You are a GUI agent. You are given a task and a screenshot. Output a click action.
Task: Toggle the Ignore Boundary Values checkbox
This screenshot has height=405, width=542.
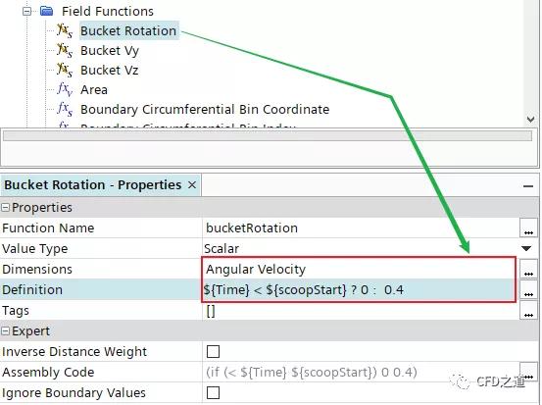tap(213, 393)
